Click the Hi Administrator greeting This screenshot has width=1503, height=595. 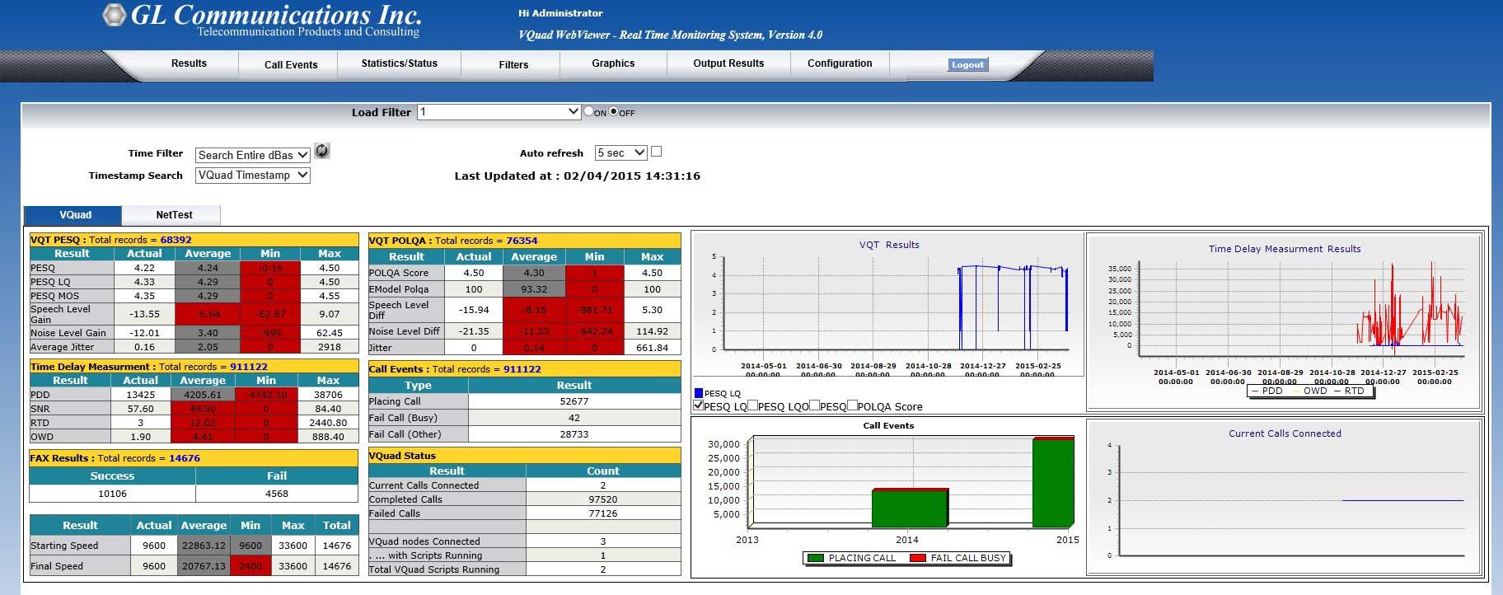point(560,13)
